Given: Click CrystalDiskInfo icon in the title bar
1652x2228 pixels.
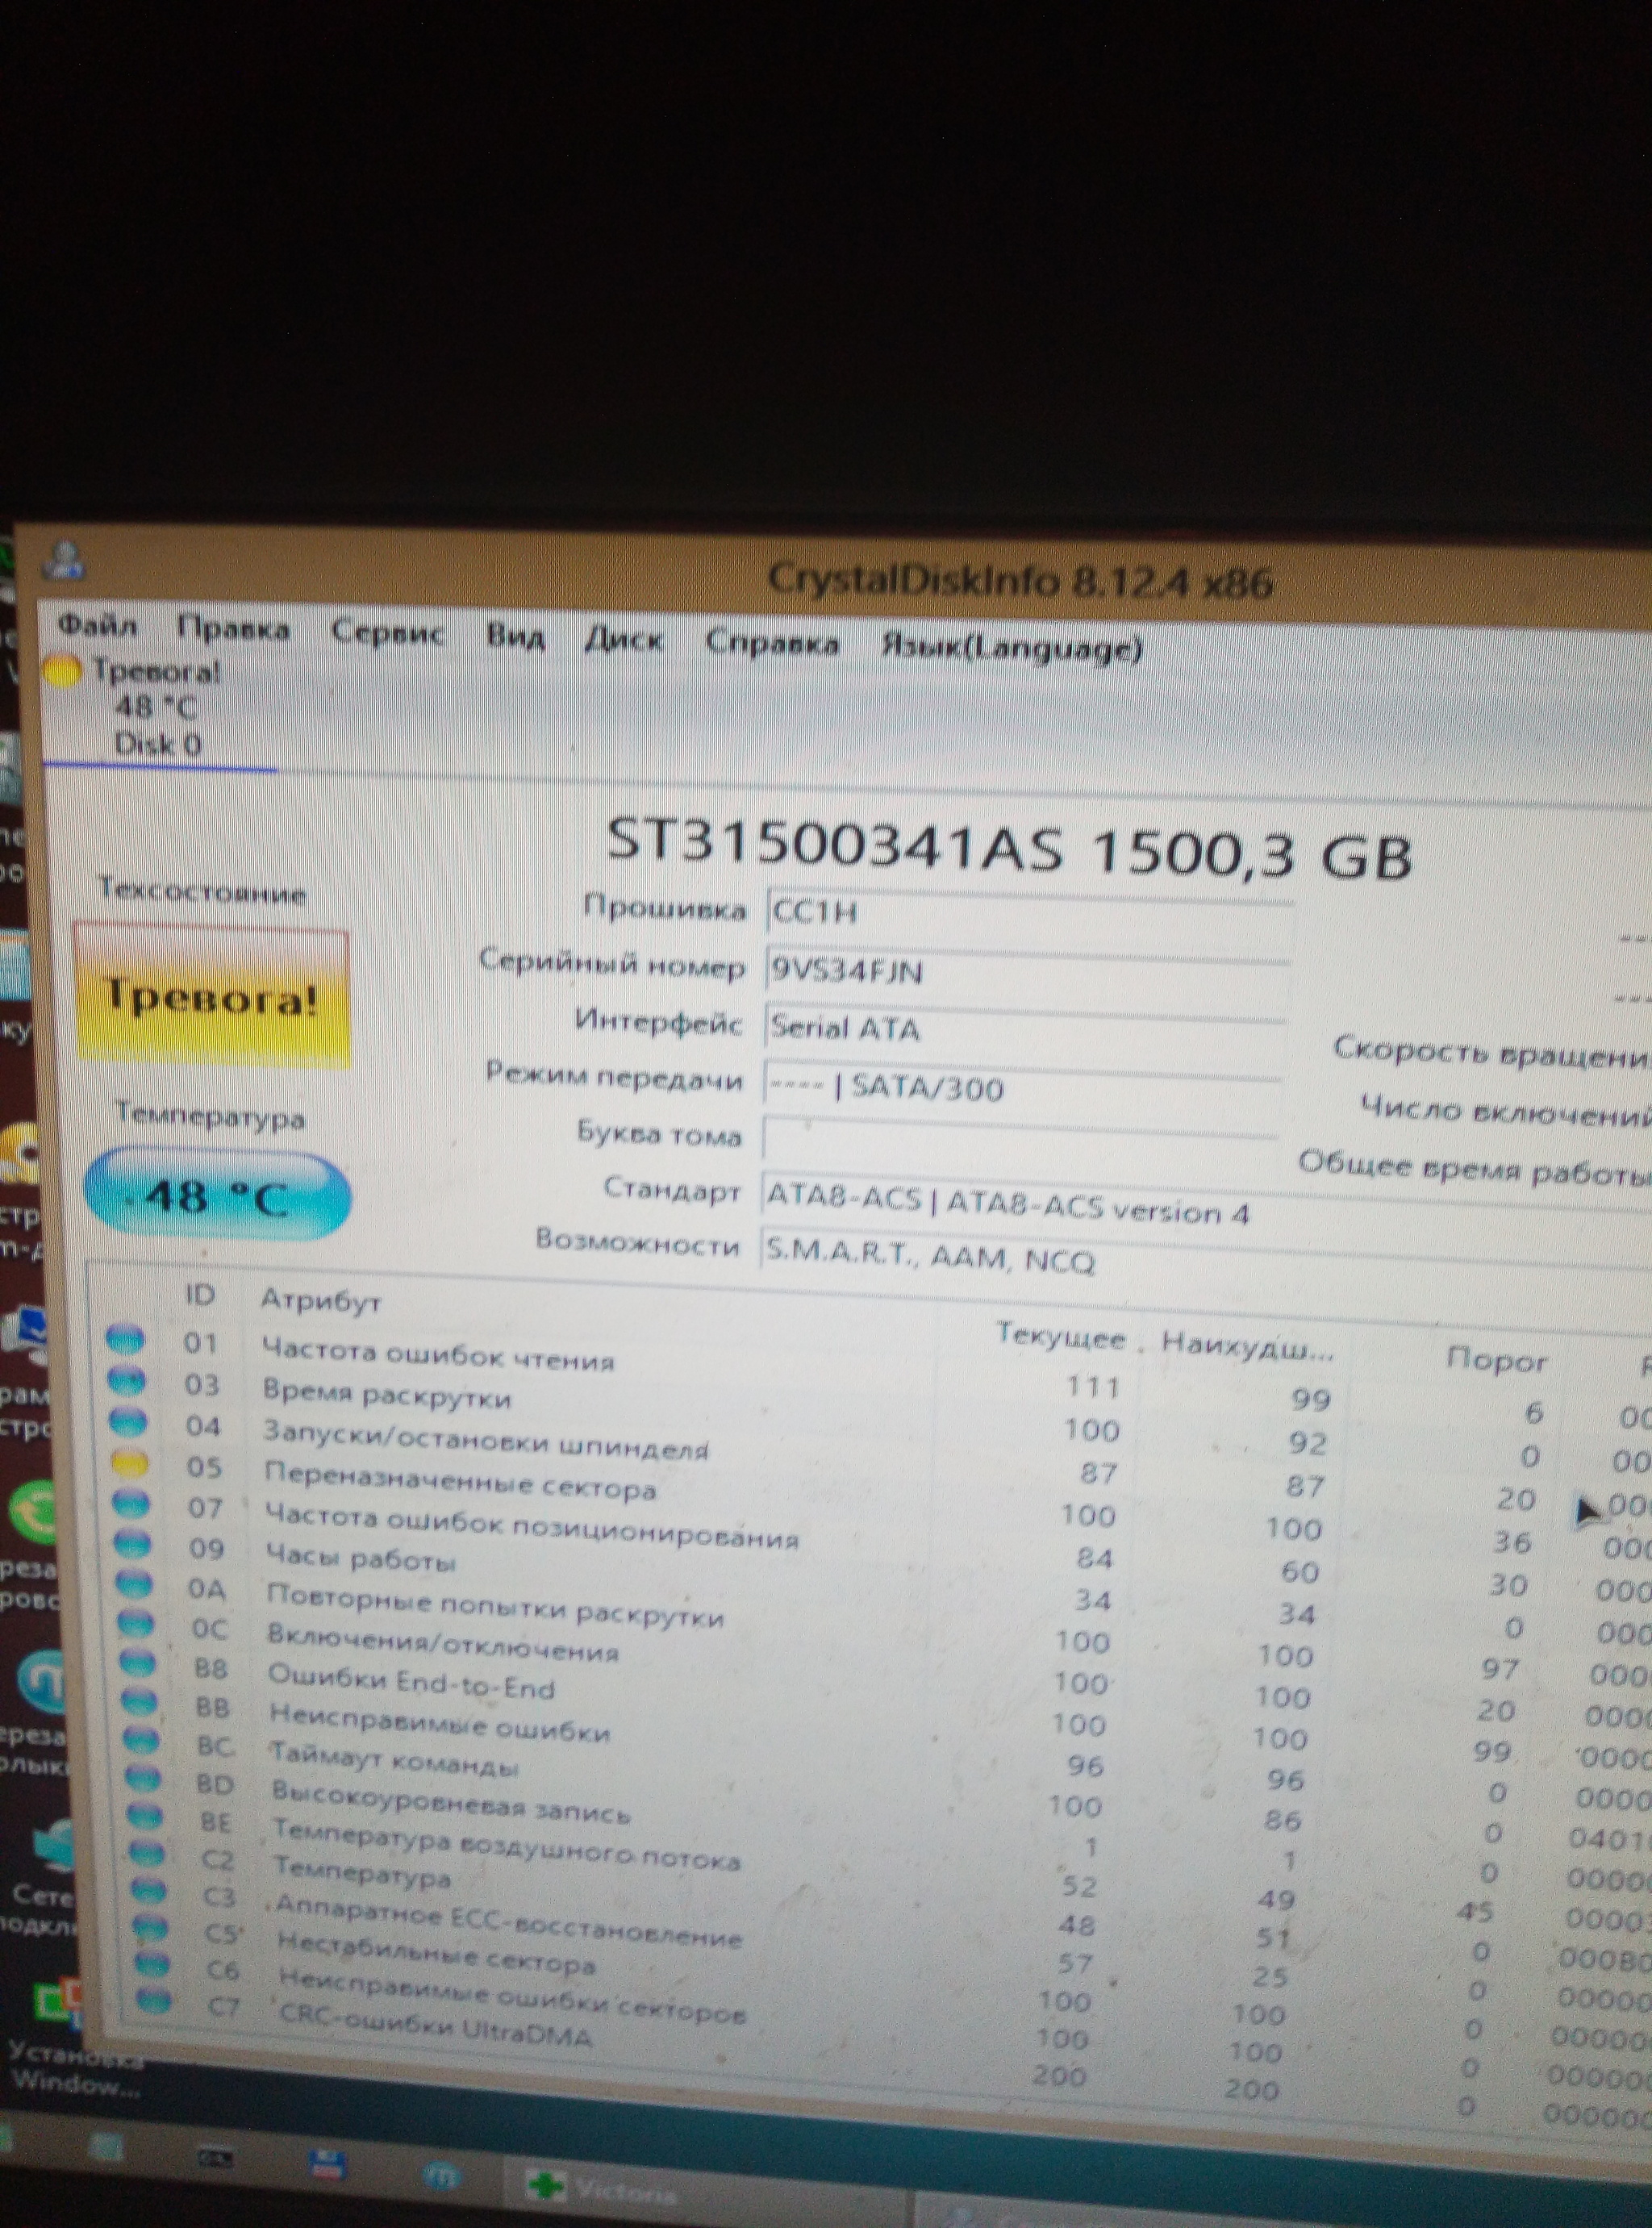Looking at the screenshot, I should pyautogui.click(x=64, y=560).
